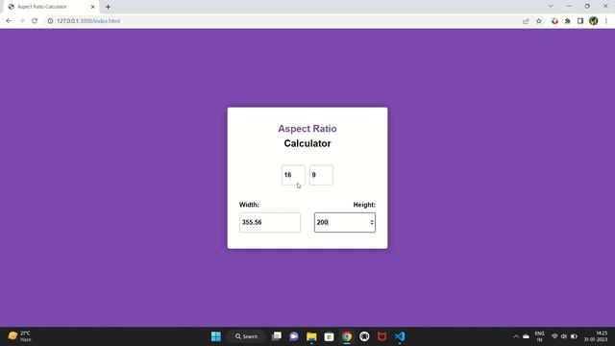Toggle the browser side panel
Screen dimensions: 615x346
pos(580,21)
